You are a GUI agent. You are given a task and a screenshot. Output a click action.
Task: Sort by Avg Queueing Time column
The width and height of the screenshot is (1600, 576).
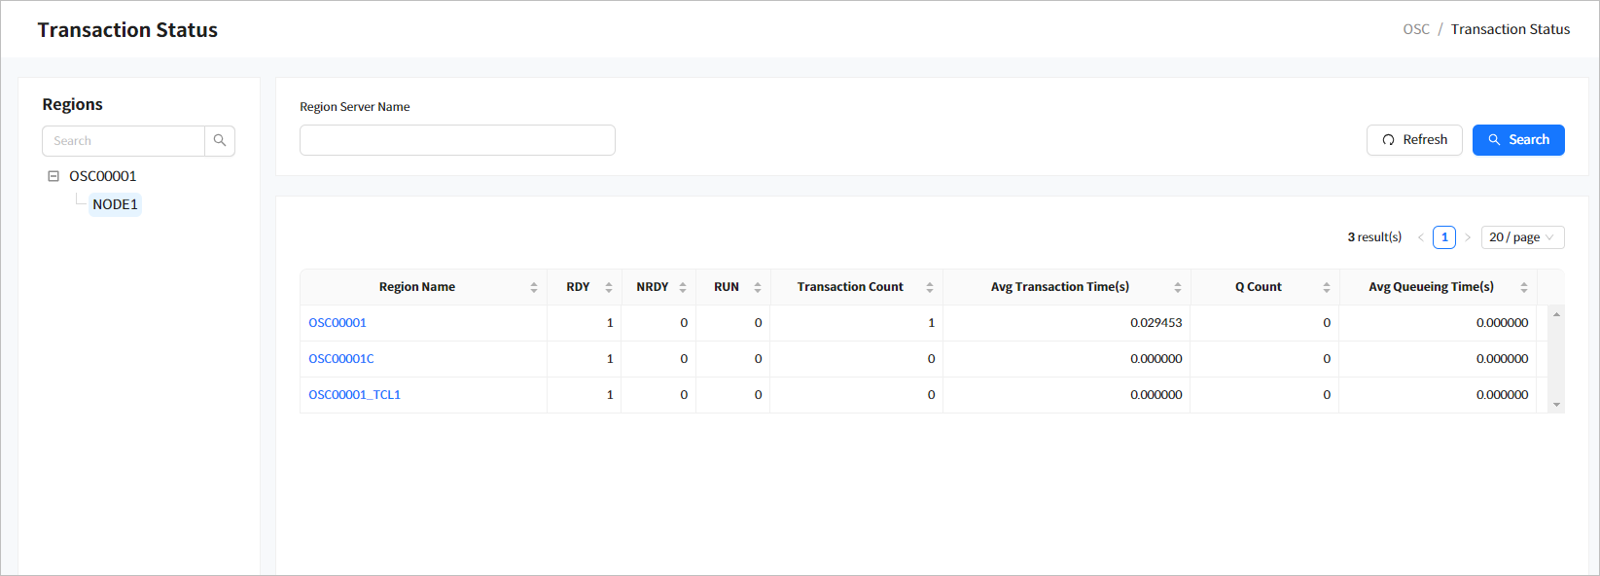click(1523, 287)
